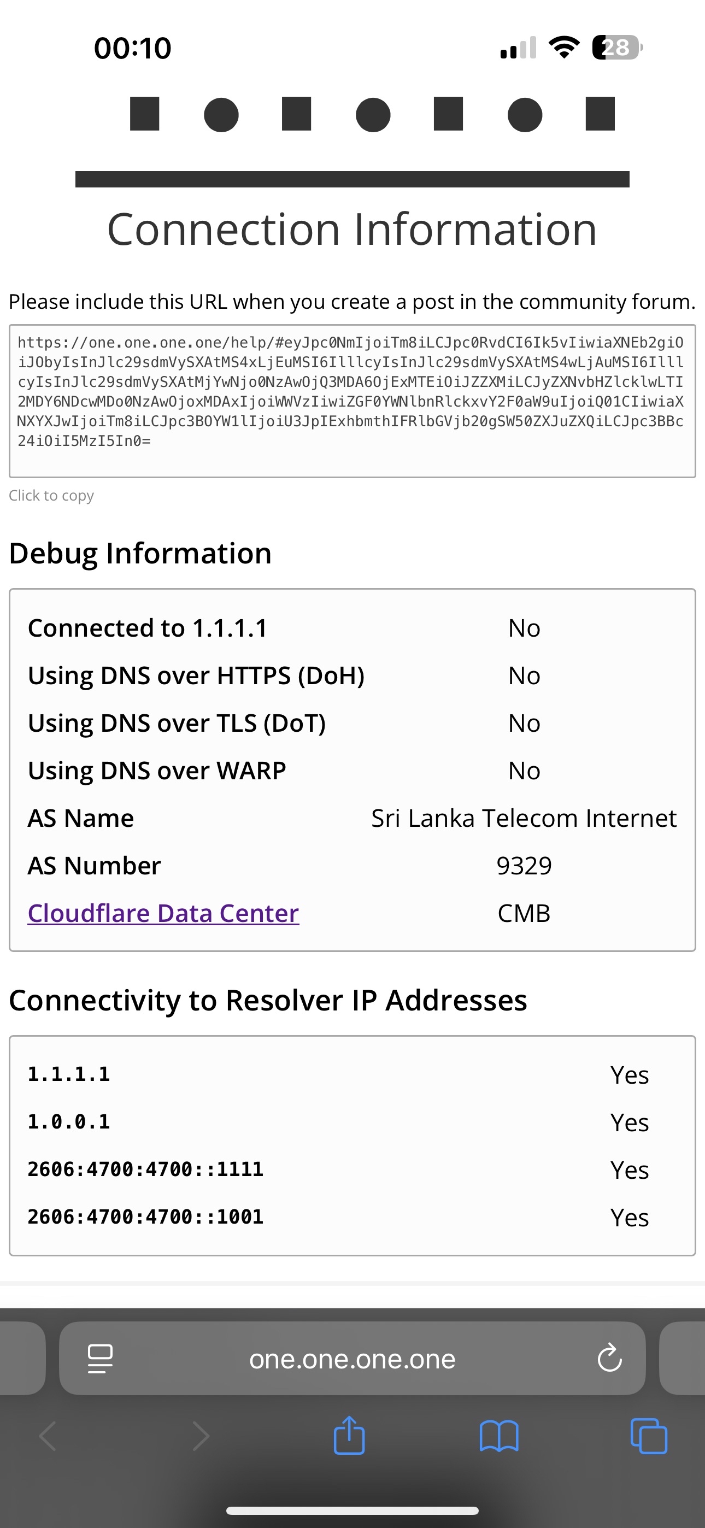Open the Cloudflare Data Center link
This screenshot has height=1528, width=705.
163,913
